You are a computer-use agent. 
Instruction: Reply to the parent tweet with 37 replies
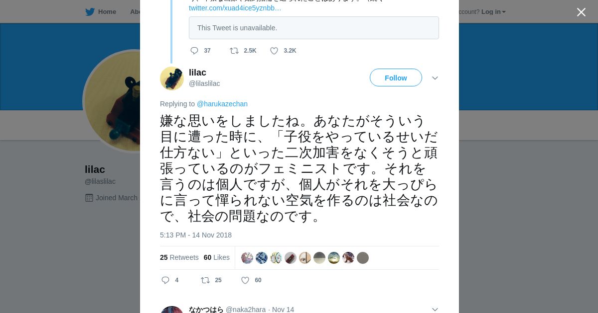(194, 51)
